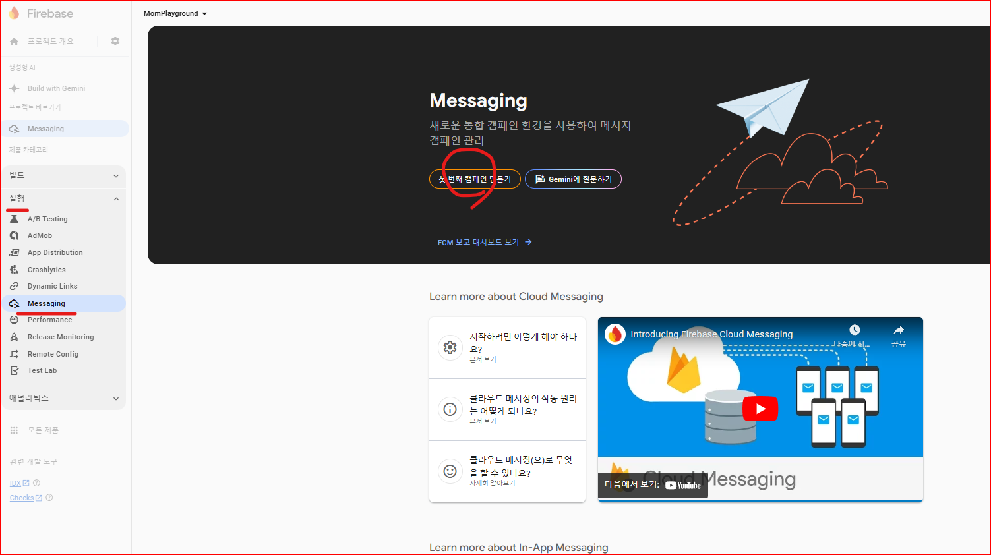Open Messaging shortcut under 프로젝트 바로가기
The height and width of the screenshot is (555, 991).
click(64, 129)
